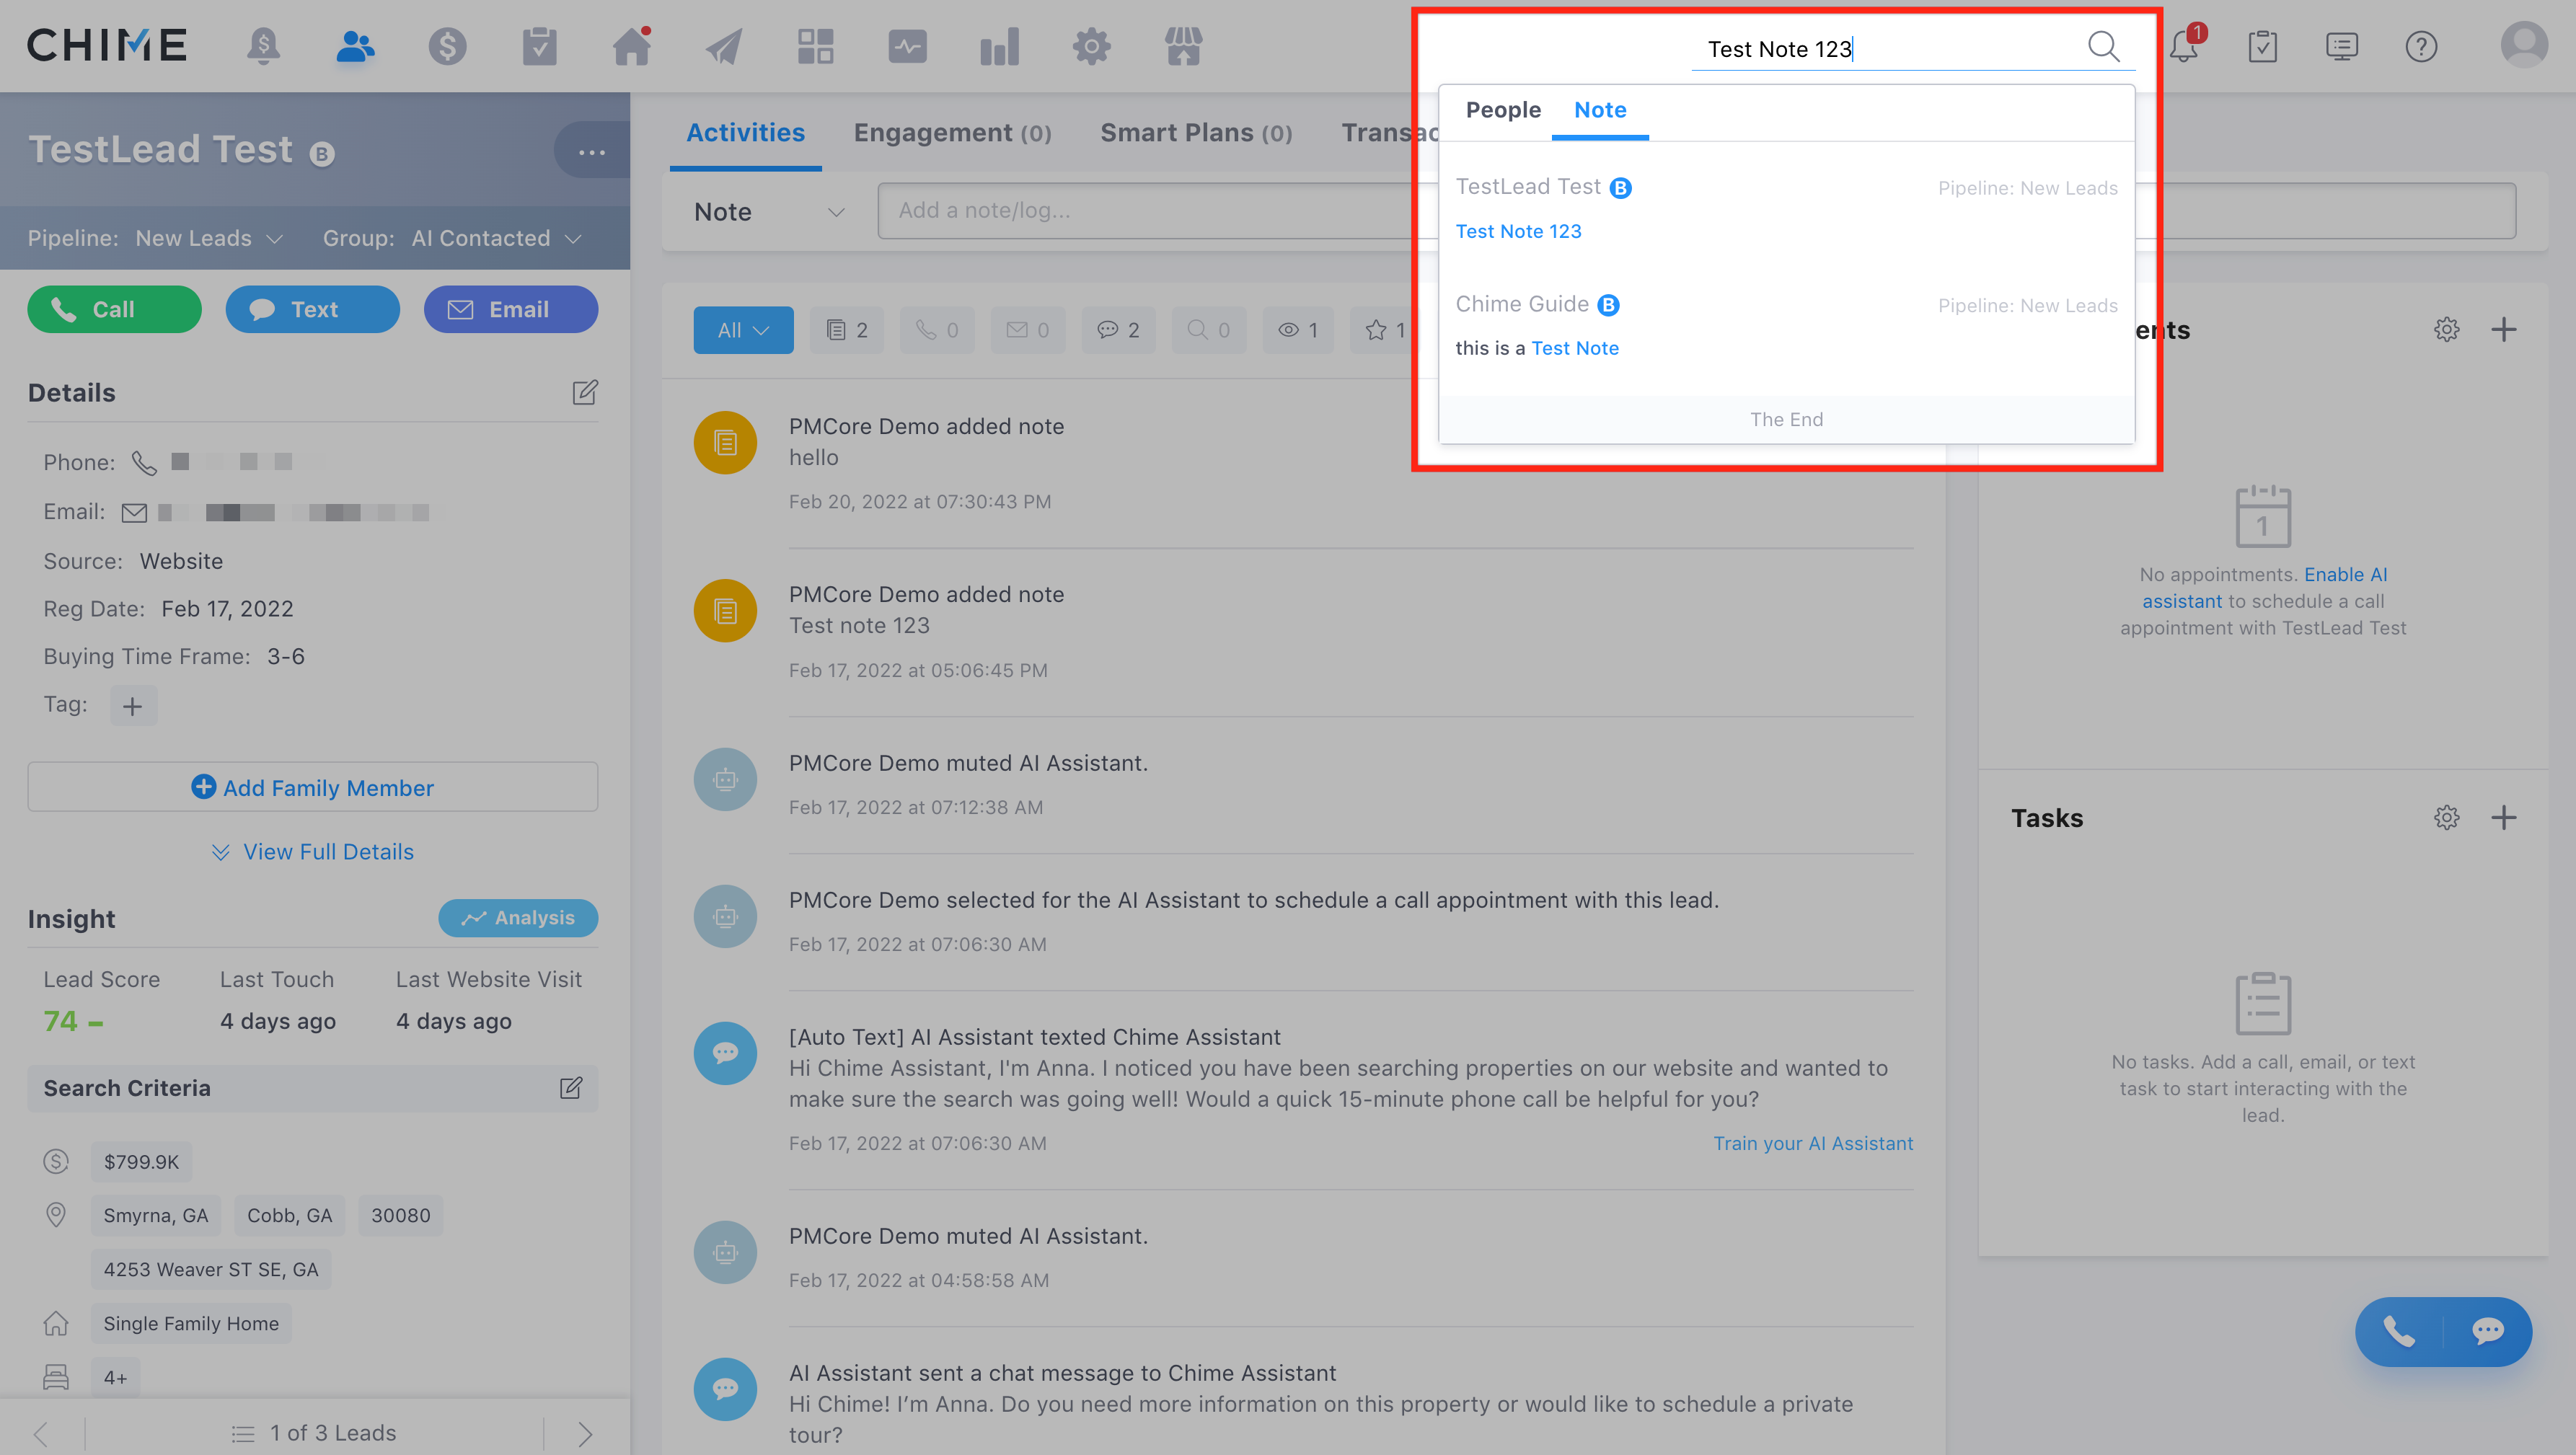Open the People contacts icon in top nav
2576x1455 pixels.
355,46
